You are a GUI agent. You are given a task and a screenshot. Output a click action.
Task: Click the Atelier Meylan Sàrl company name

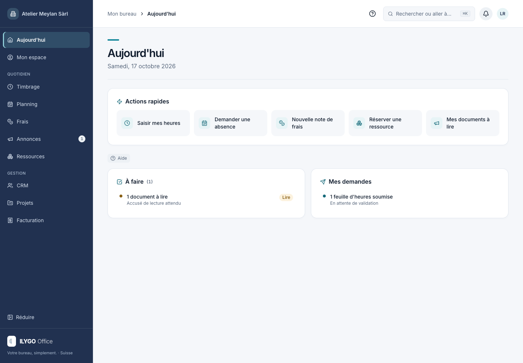point(45,14)
